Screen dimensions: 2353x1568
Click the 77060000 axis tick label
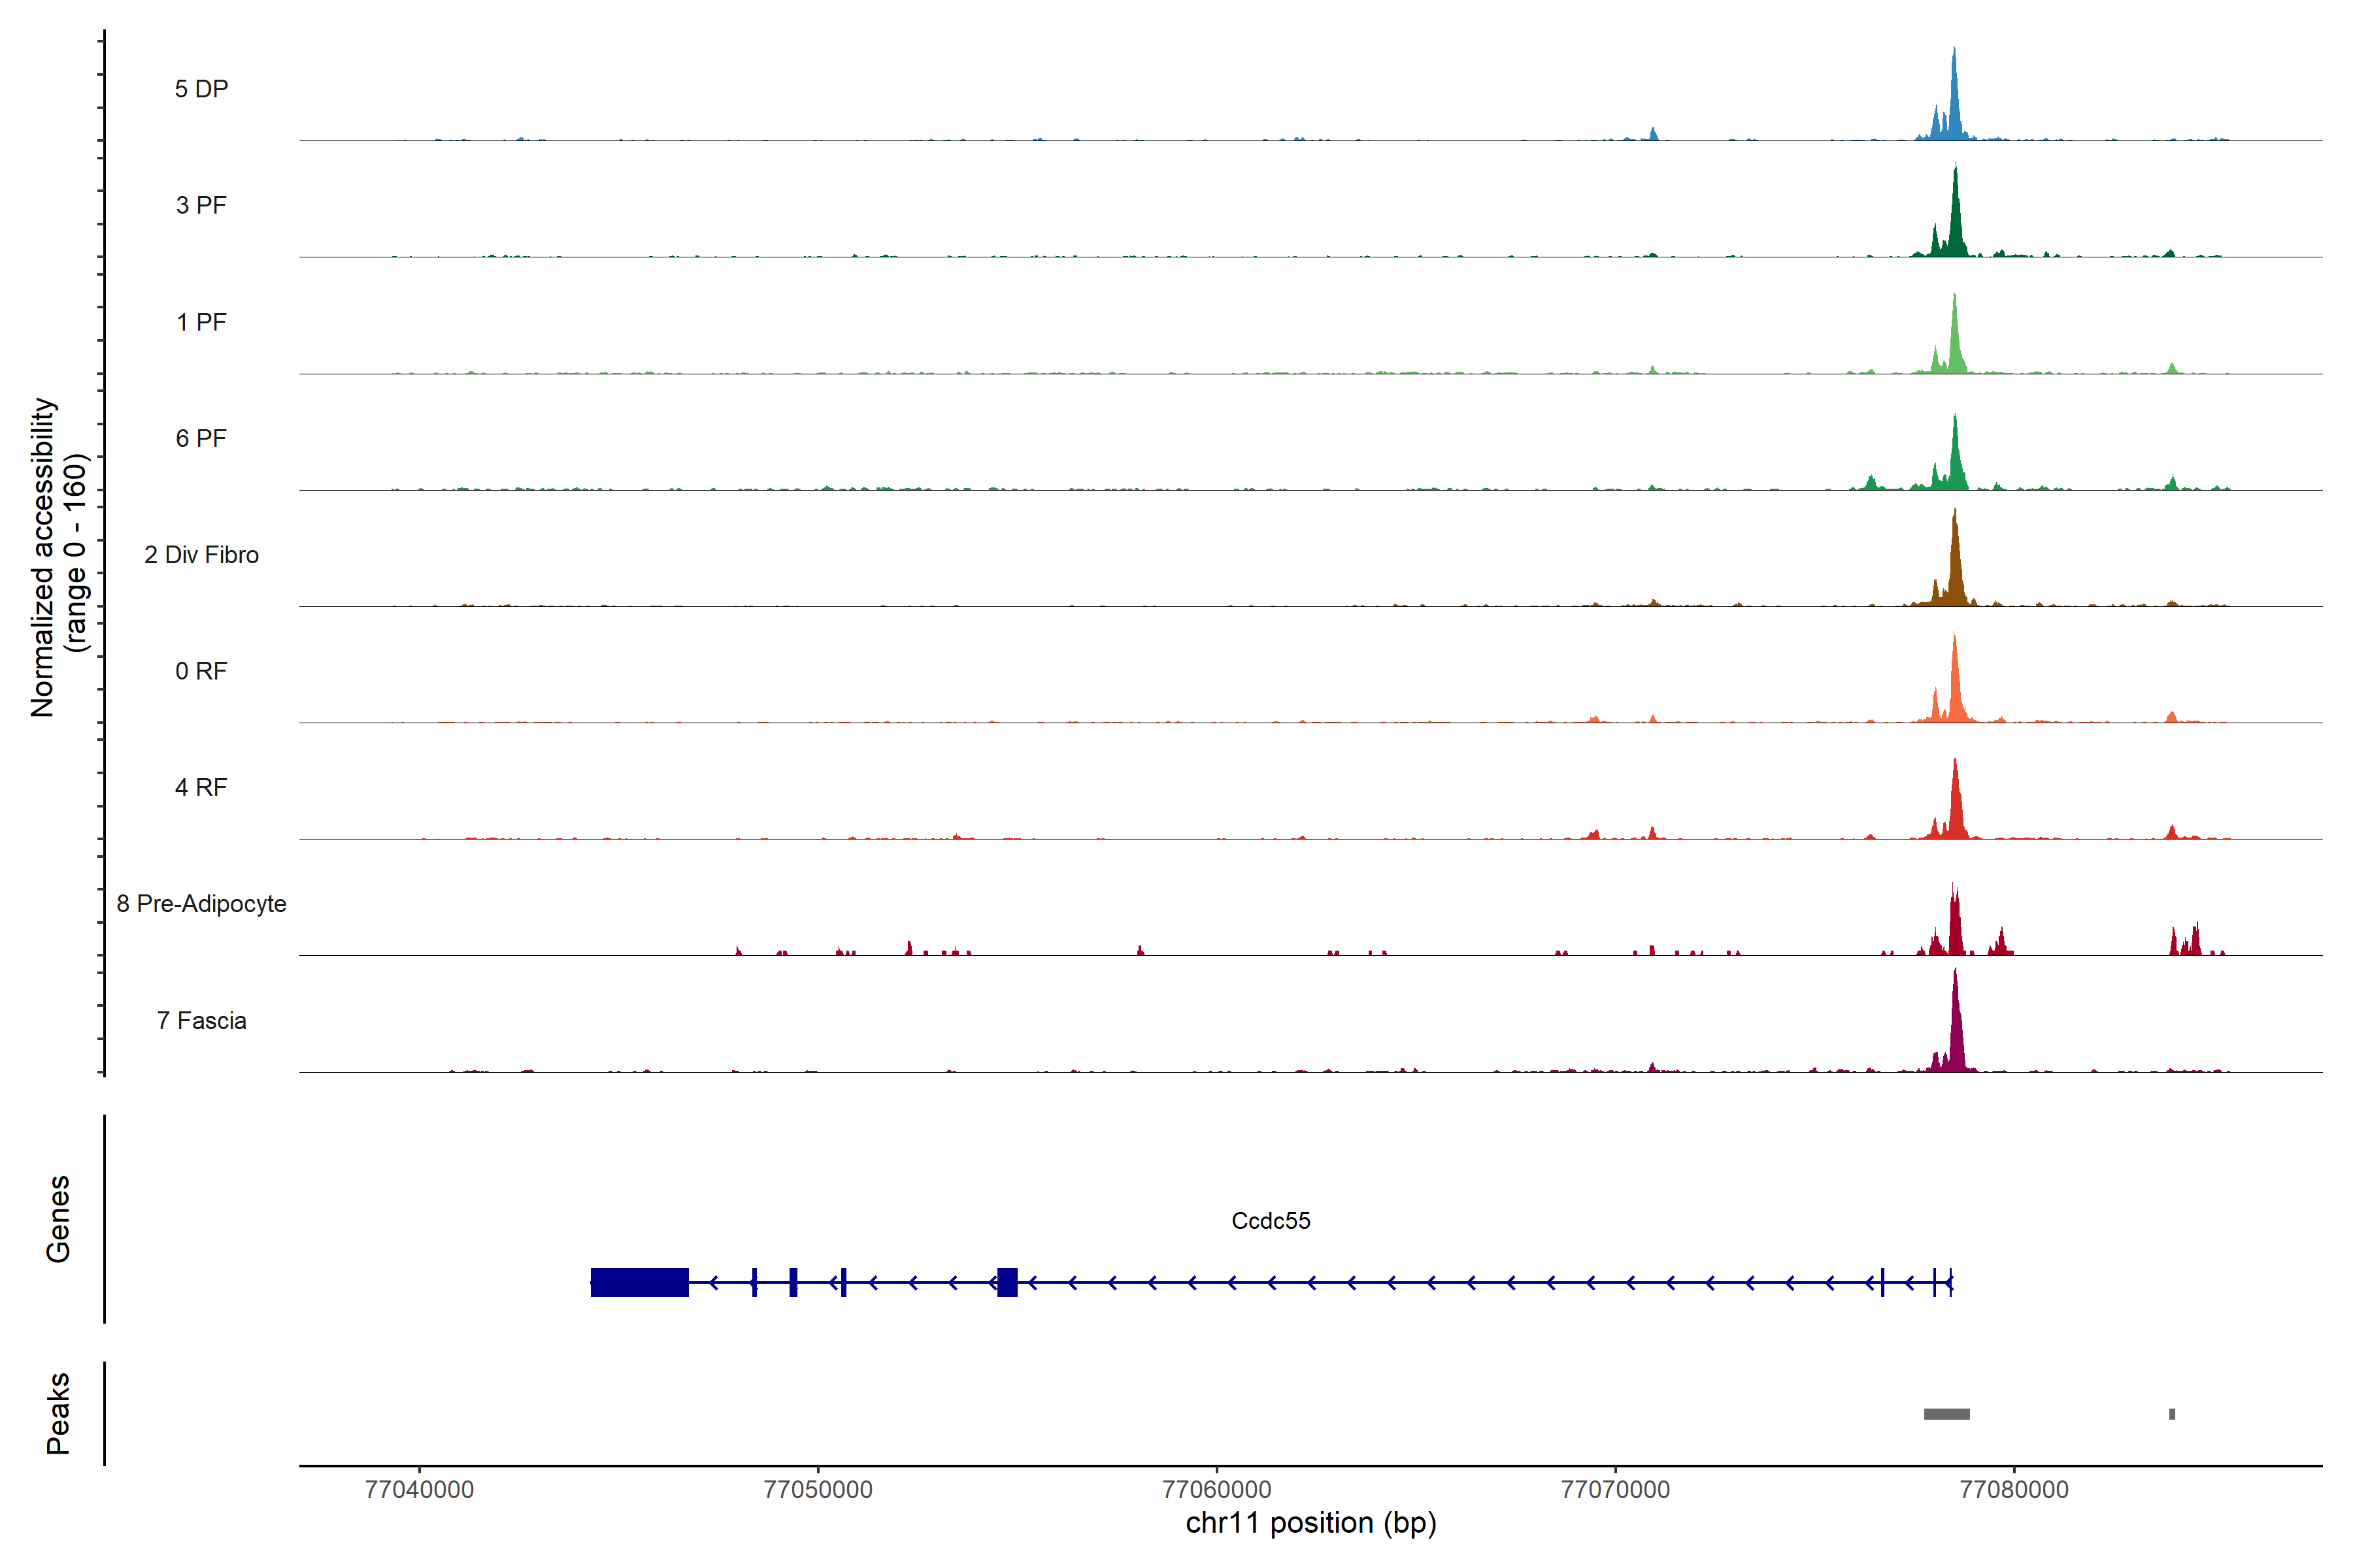(x=1216, y=1489)
